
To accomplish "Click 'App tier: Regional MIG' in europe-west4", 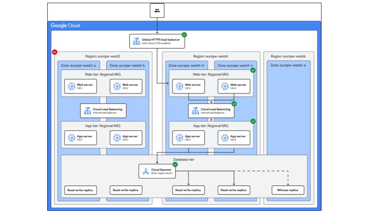I will pos(211,126).
